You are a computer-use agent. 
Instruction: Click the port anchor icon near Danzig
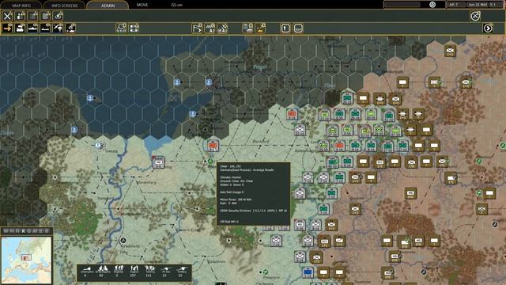[98, 146]
